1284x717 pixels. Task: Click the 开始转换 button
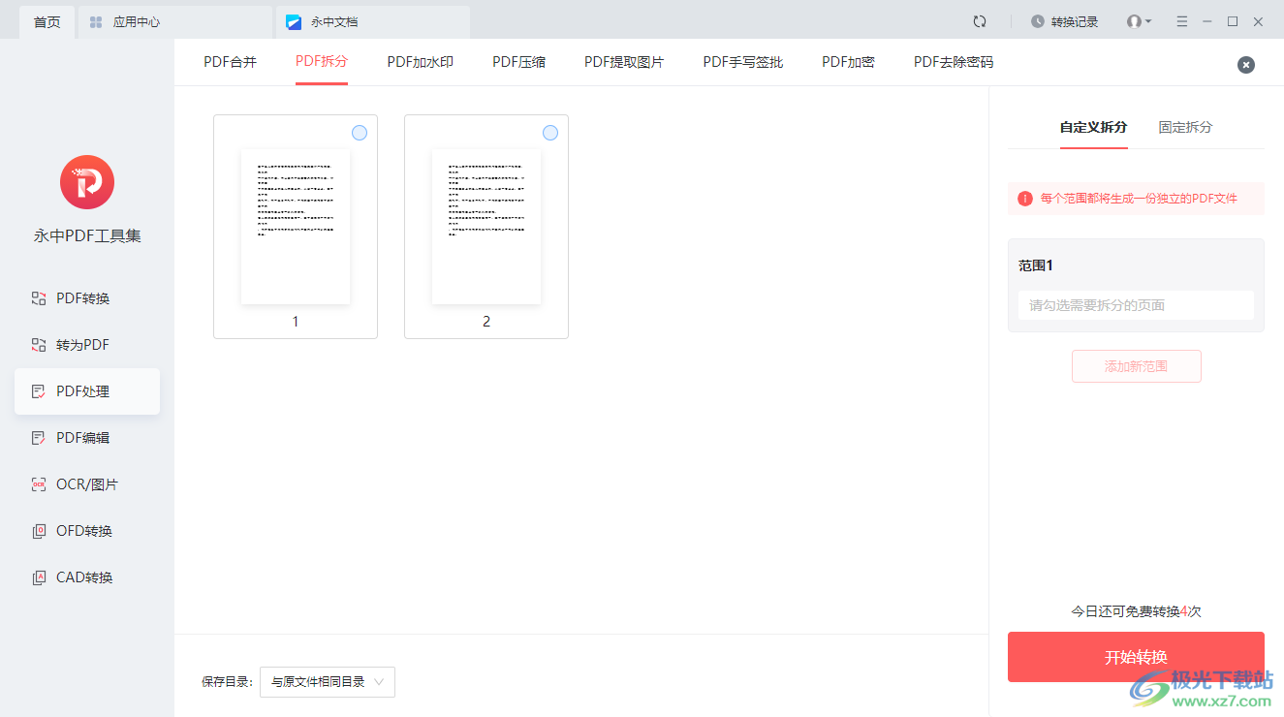click(1136, 657)
